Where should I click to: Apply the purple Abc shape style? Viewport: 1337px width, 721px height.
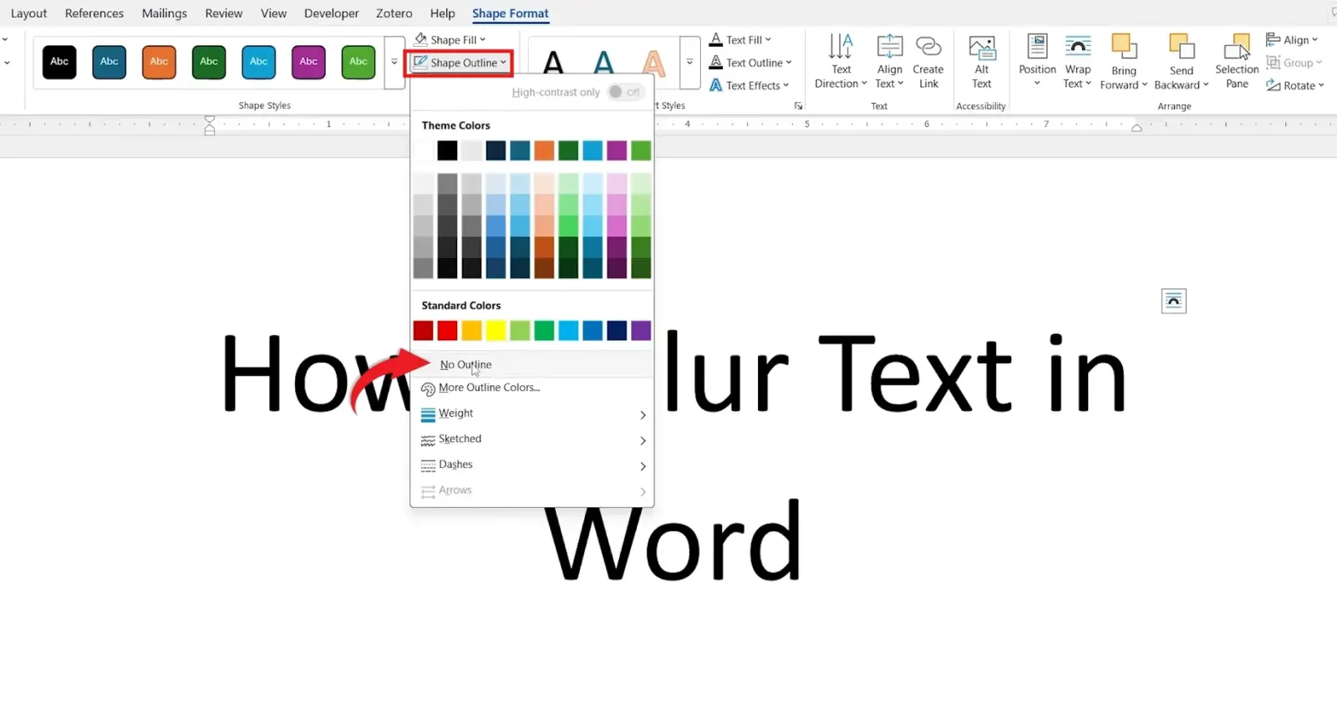pyautogui.click(x=308, y=62)
